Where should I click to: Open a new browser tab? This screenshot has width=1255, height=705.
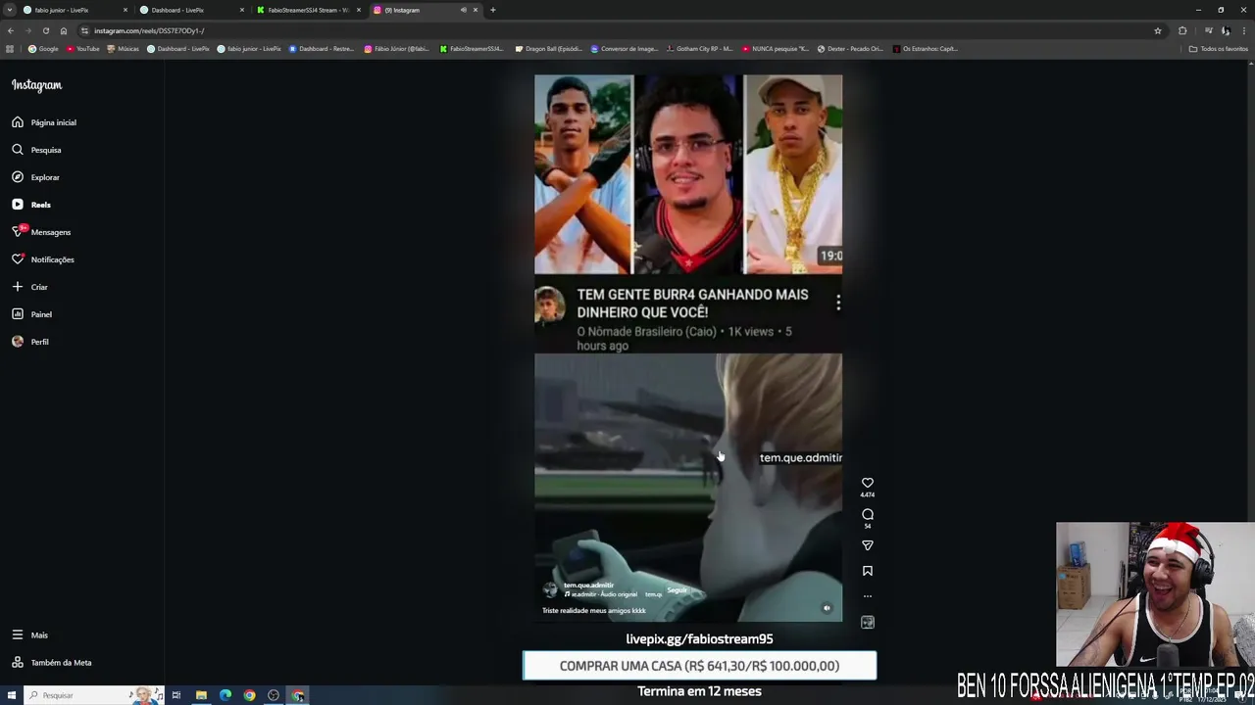coord(492,10)
